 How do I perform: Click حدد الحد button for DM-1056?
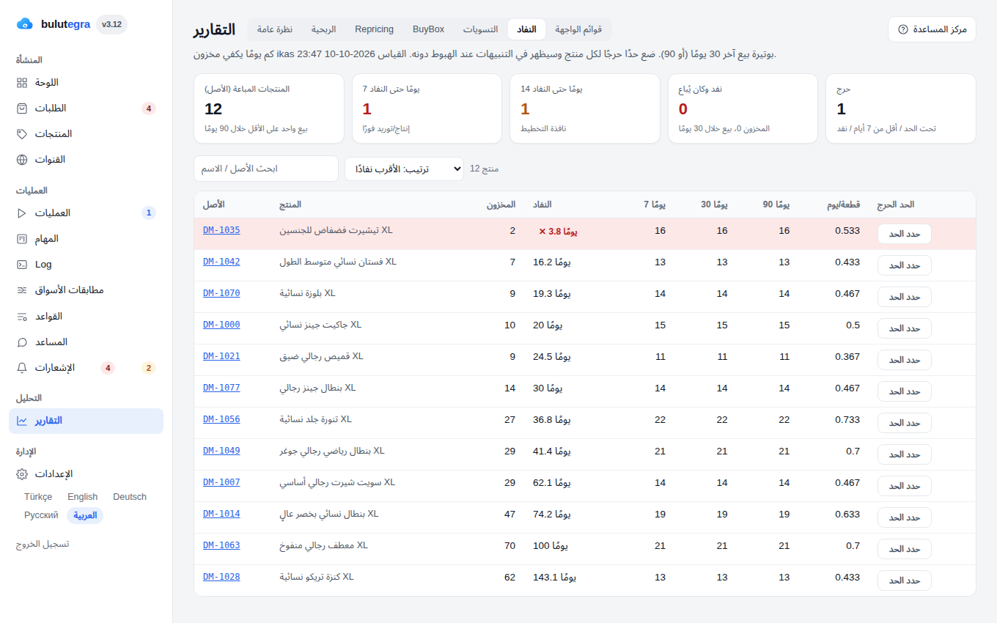click(x=904, y=423)
